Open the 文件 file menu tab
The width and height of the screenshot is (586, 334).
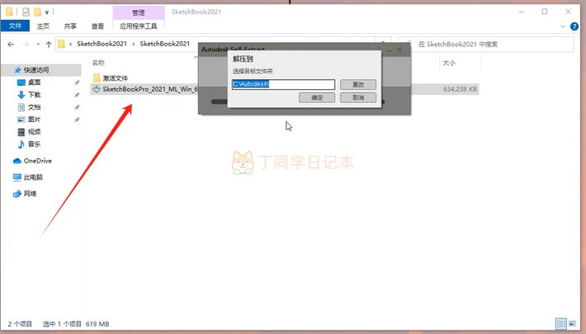click(15, 26)
